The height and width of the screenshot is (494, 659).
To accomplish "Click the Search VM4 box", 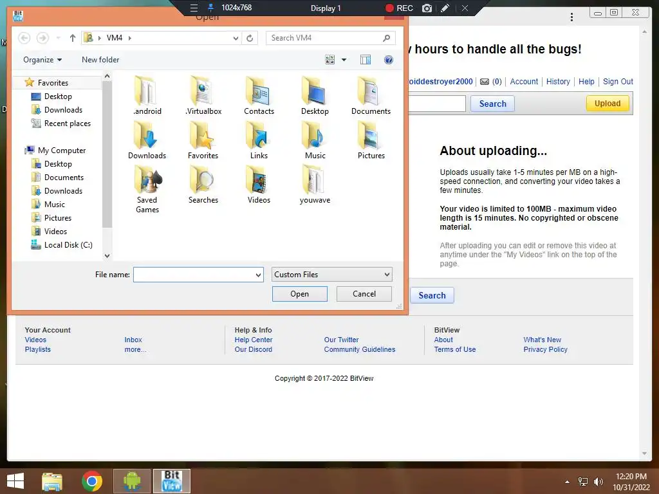I will [330, 38].
